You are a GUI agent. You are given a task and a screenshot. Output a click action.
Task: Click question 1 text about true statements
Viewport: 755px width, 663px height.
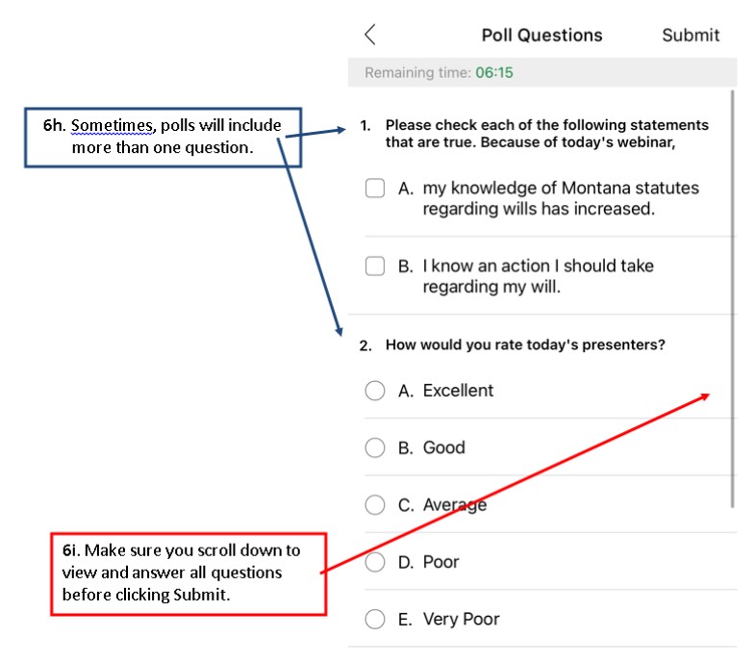[546, 134]
